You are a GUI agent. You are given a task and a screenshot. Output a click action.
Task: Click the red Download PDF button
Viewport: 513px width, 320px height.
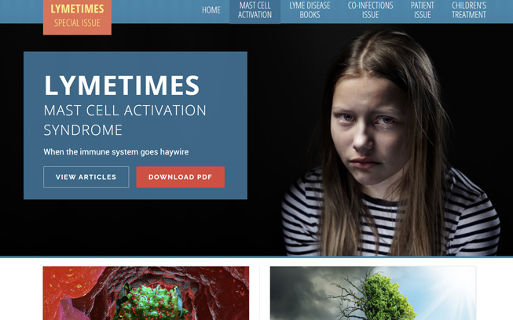pyautogui.click(x=180, y=177)
